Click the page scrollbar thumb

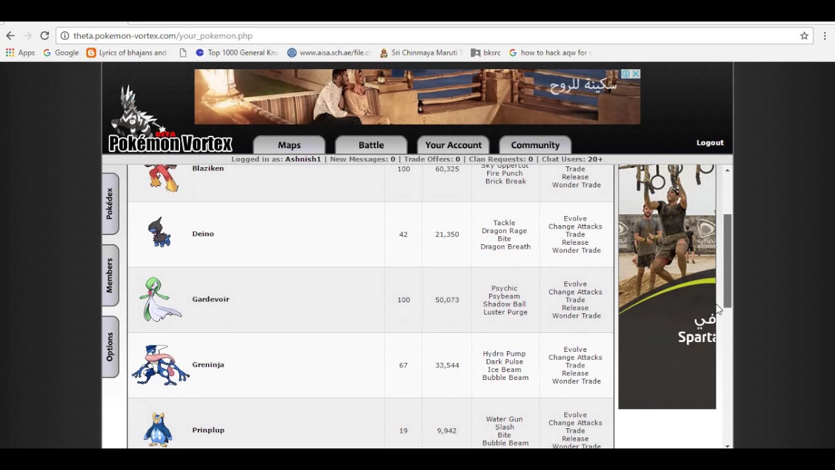click(x=727, y=261)
